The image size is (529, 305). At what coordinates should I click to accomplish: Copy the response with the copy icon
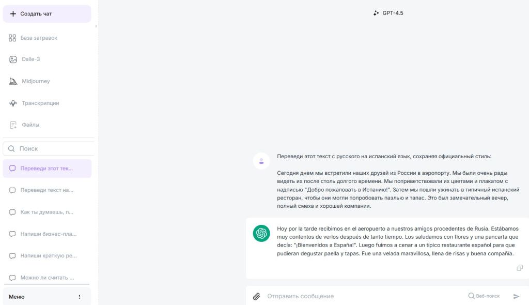pos(520,267)
